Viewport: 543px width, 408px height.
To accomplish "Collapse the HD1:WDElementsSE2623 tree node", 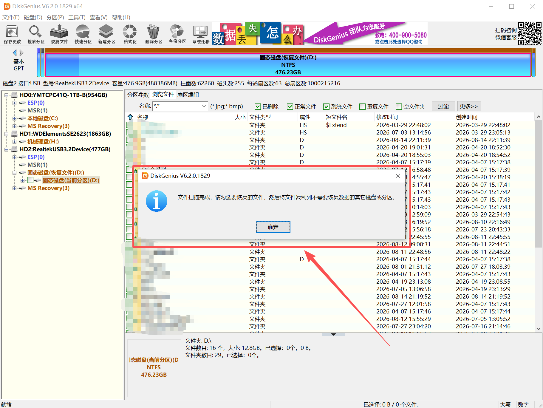I will click(x=6, y=134).
